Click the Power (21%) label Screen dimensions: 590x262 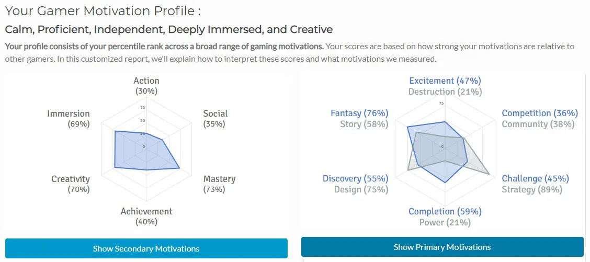(445, 222)
